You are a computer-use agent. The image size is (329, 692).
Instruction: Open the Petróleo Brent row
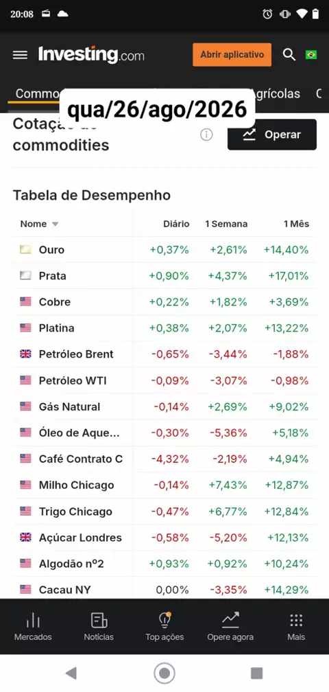[x=164, y=354]
